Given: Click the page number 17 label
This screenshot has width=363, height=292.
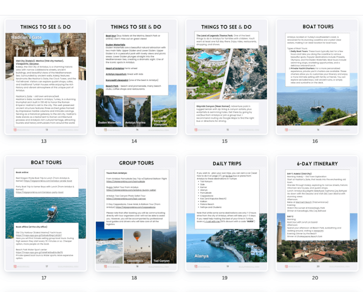Looking at the screenshot, I should coord(44,277).
